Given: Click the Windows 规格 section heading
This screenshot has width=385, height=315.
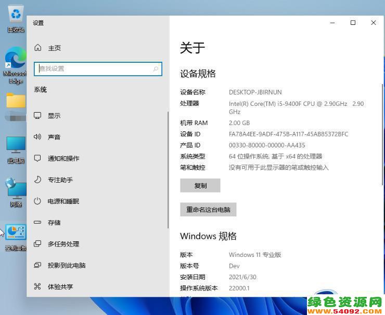Looking at the screenshot, I should [208, 236].
